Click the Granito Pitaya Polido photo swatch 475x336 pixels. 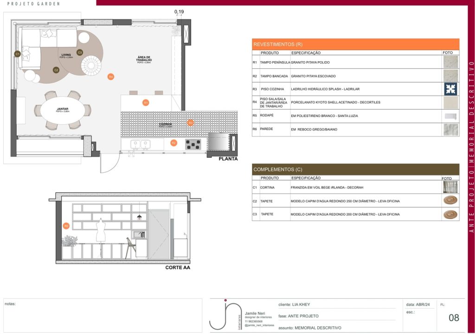tap(450, 62)
